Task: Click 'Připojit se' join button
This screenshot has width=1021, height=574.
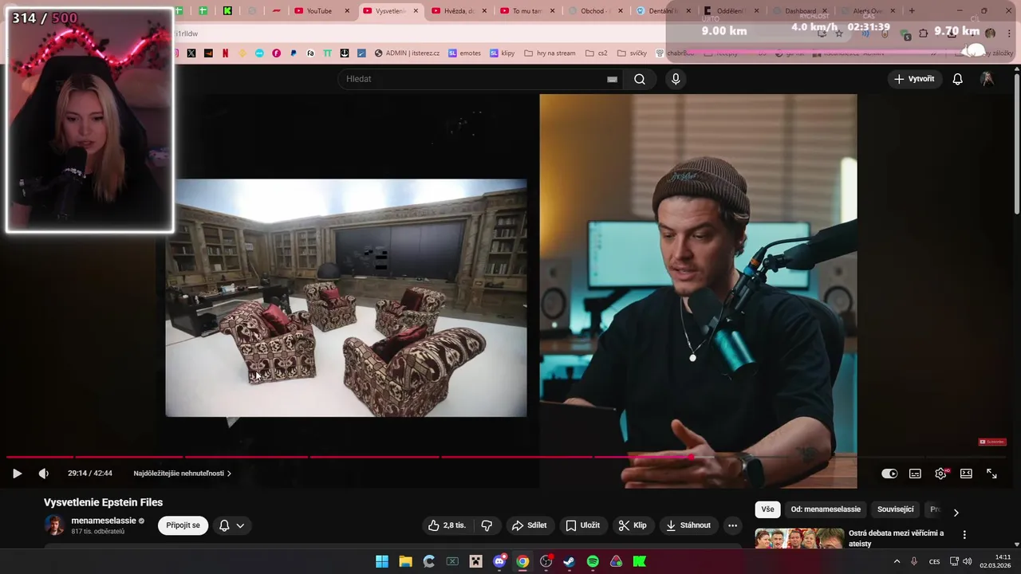Action: click(x=183, y=525)
